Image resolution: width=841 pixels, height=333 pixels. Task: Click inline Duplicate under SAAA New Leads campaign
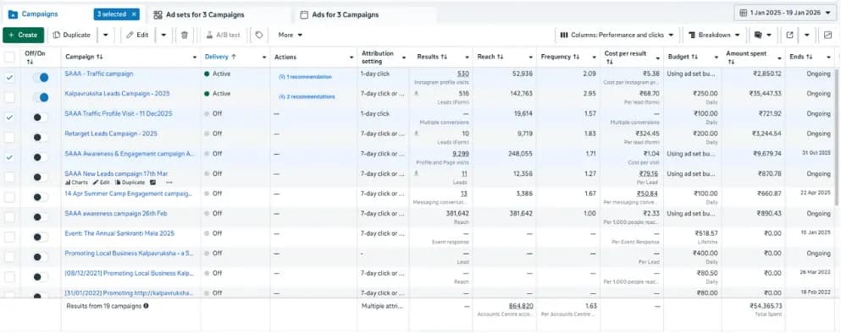(130, 183)
